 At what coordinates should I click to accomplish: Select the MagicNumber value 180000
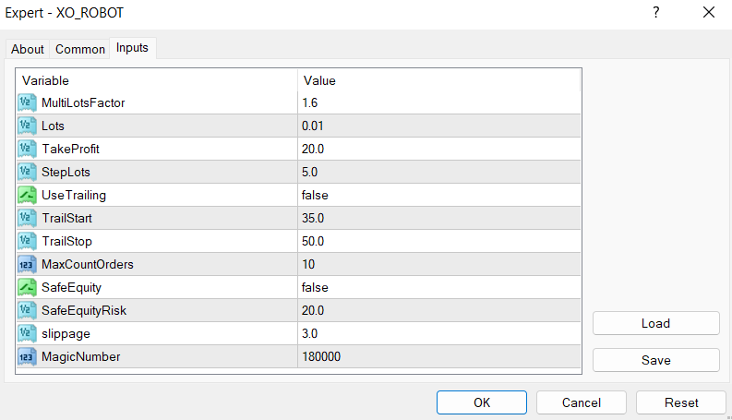(x=321, y=356)
